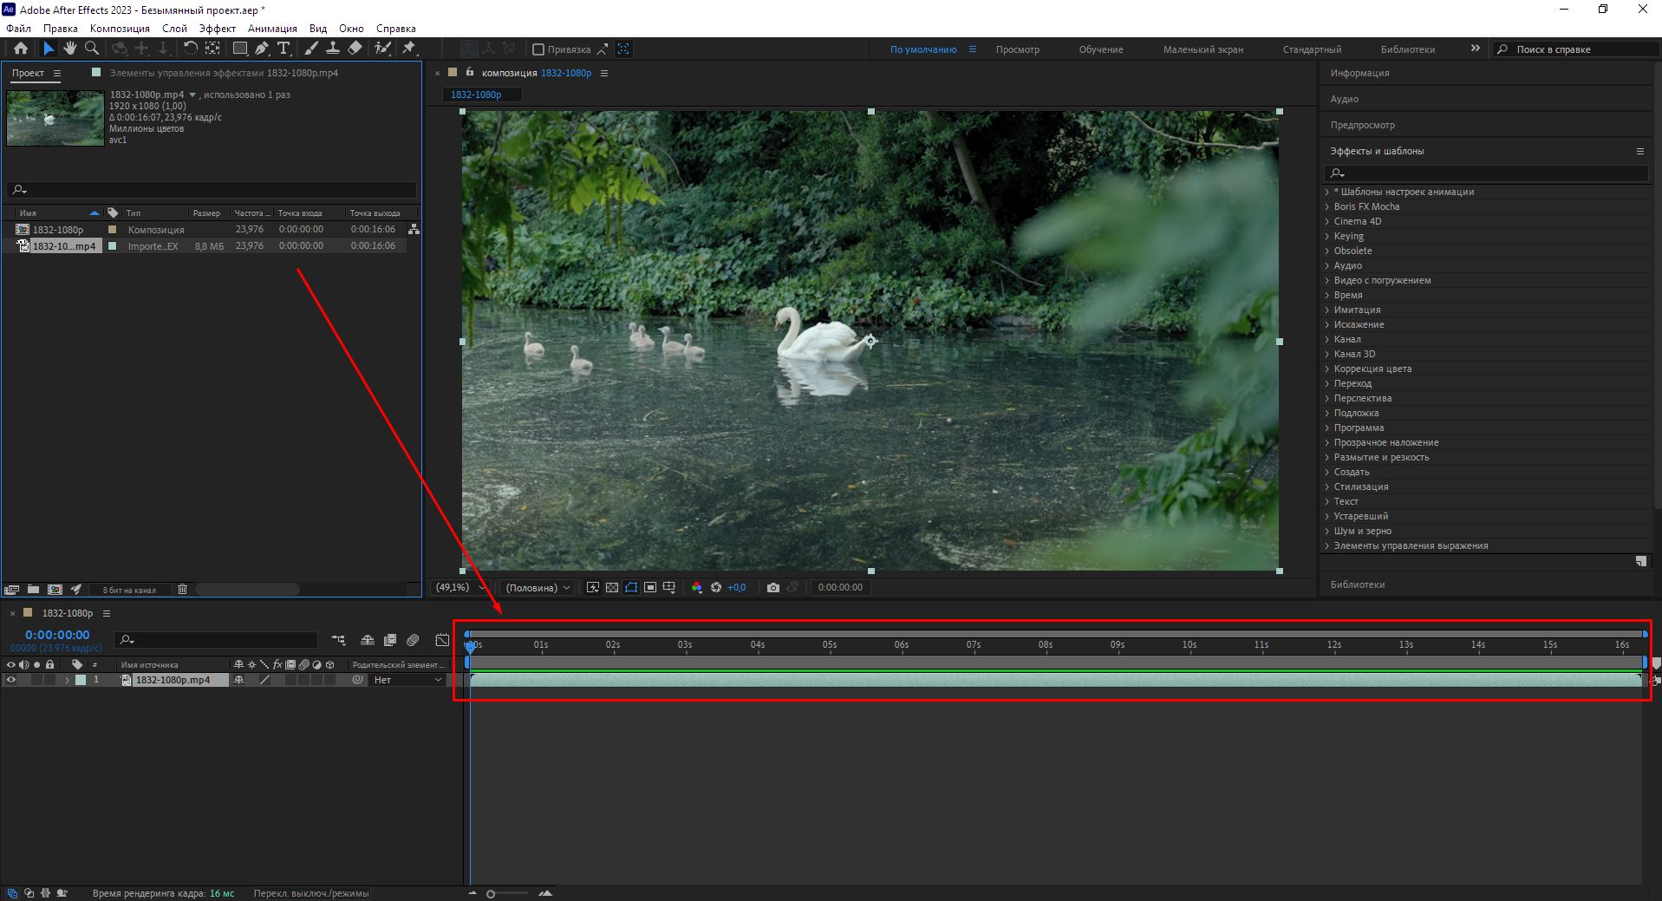The width and height of the screenshot is (1662, 901).
Task: Open the grid and guides options icon
Action: point(669,587)
